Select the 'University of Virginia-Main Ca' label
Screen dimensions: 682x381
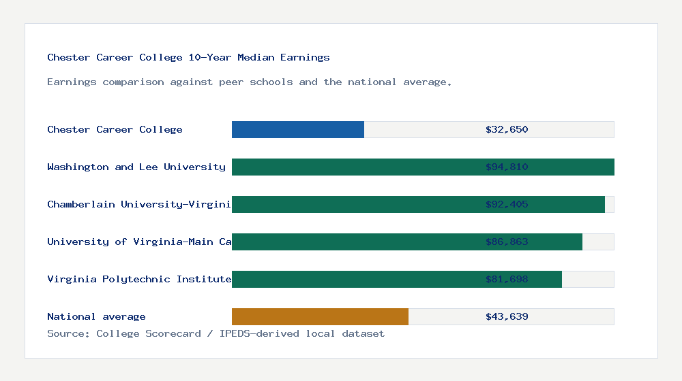coord(139,242)
